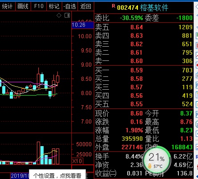Select 买四 bid price 8.56

tap(137, 95)
